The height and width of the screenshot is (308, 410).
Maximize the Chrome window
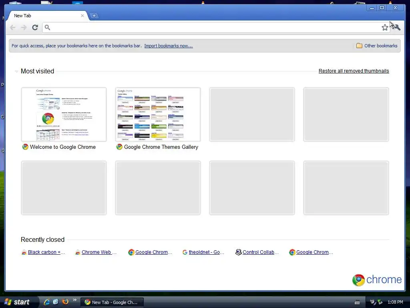tap(382, 8)
